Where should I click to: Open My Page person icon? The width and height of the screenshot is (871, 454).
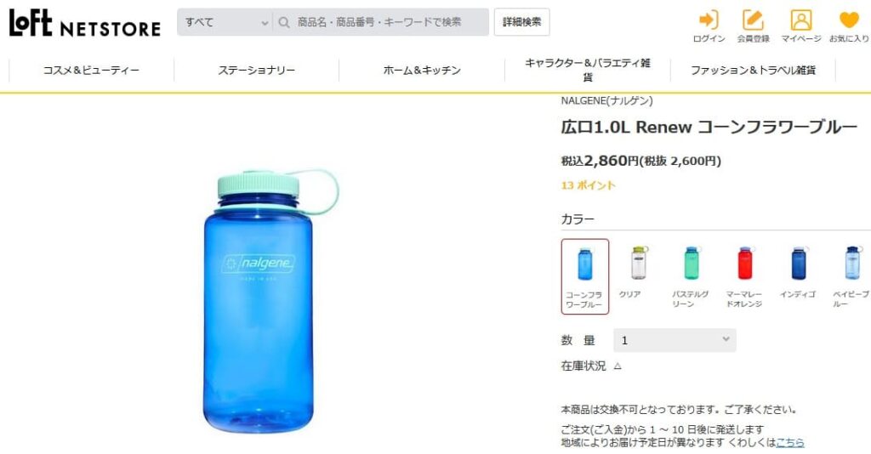click(x=801, y=20)
